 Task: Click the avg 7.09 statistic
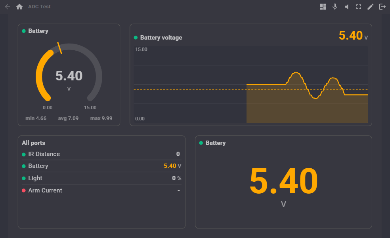[x=68, y=118]
